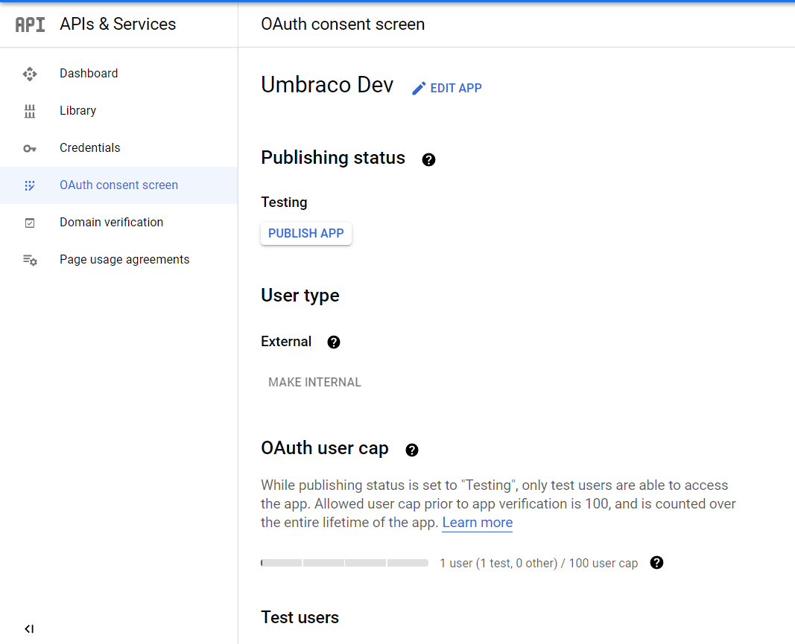Click the pencil icon beside Edit App

tap(419, 89)
